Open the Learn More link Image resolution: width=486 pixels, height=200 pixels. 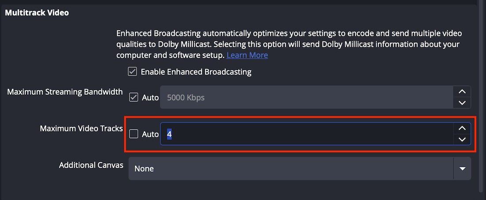coord(247,55)
